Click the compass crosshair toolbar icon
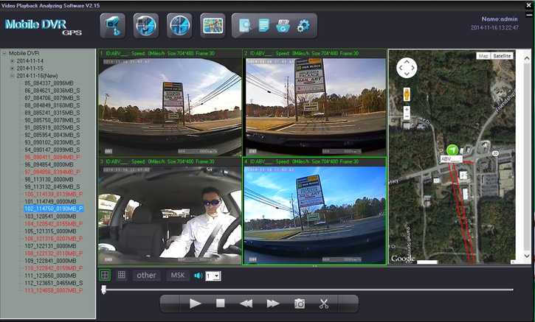 pos(179,25)
